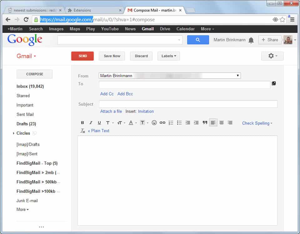
Task: Remove formatting with the clear formatting icon
Action: point(82,131)
